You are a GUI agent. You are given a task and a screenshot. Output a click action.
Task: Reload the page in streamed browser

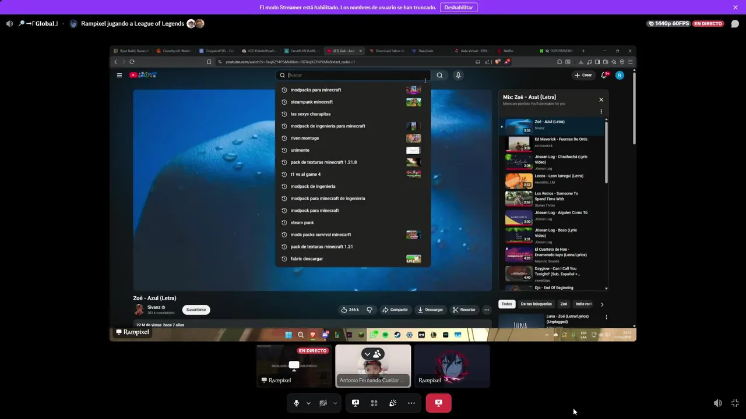pos(132,62)
